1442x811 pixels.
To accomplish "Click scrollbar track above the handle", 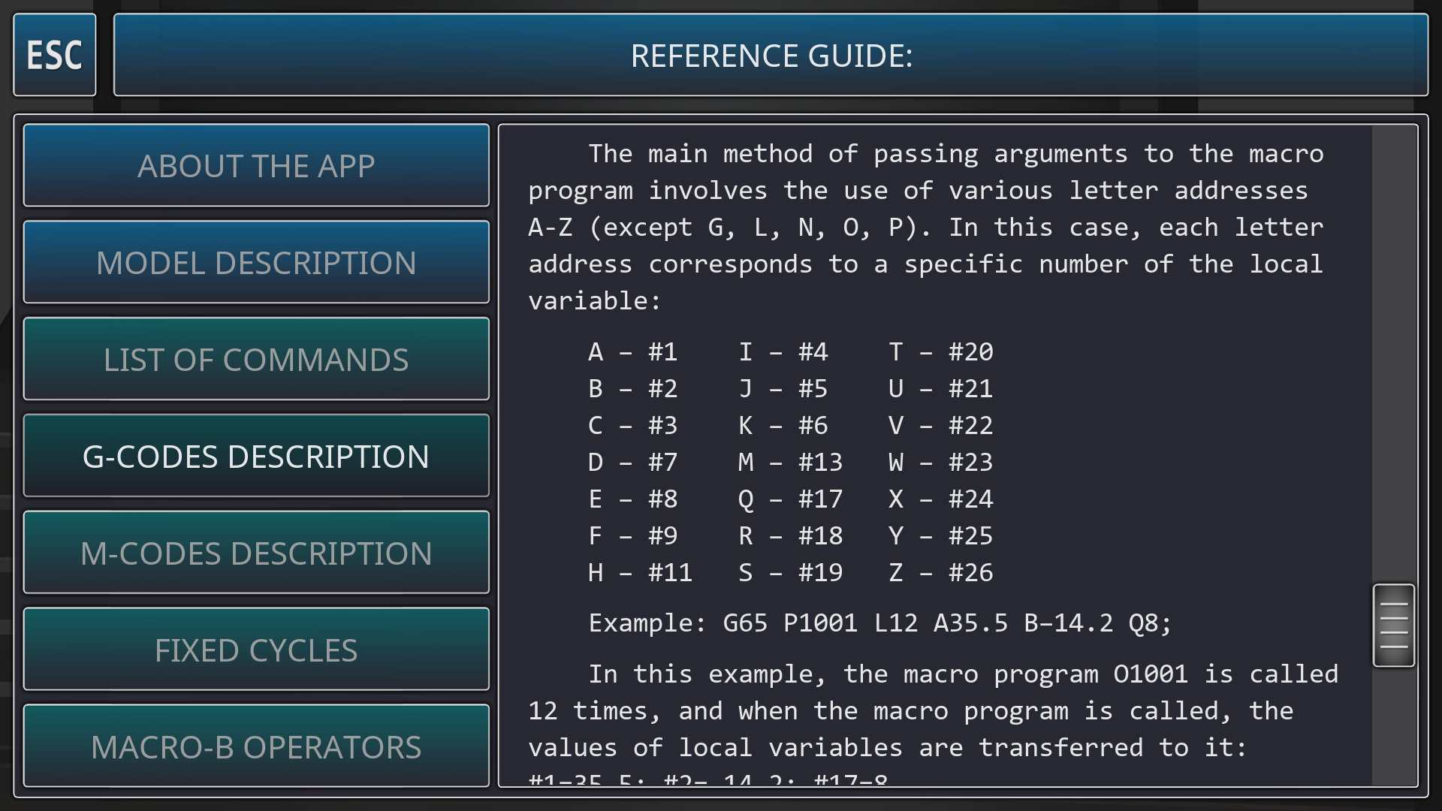I will click(1393, 353).
